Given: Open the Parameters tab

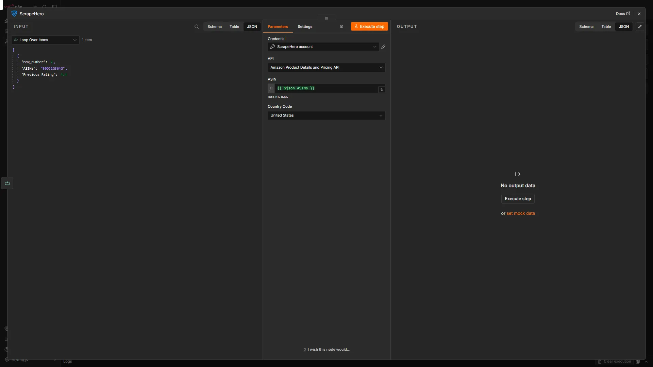Looking at the screenshot, I should coord(278,27).
